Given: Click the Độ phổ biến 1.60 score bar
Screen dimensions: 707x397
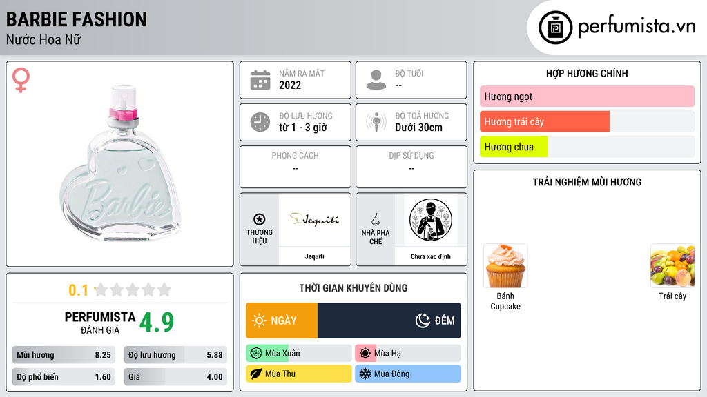Looking at the screenshot, I should (64, 377).
